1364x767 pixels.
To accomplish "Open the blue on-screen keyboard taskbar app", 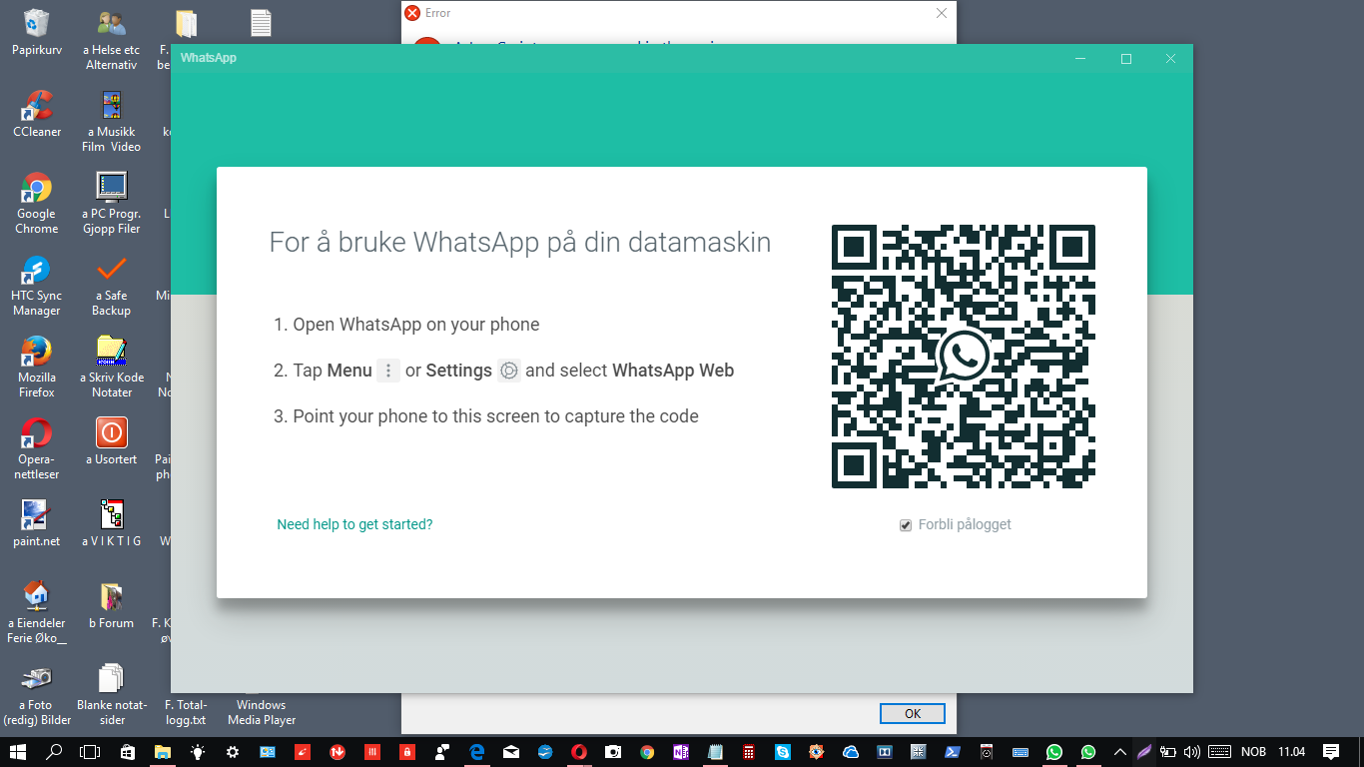I will (1021, 751).
